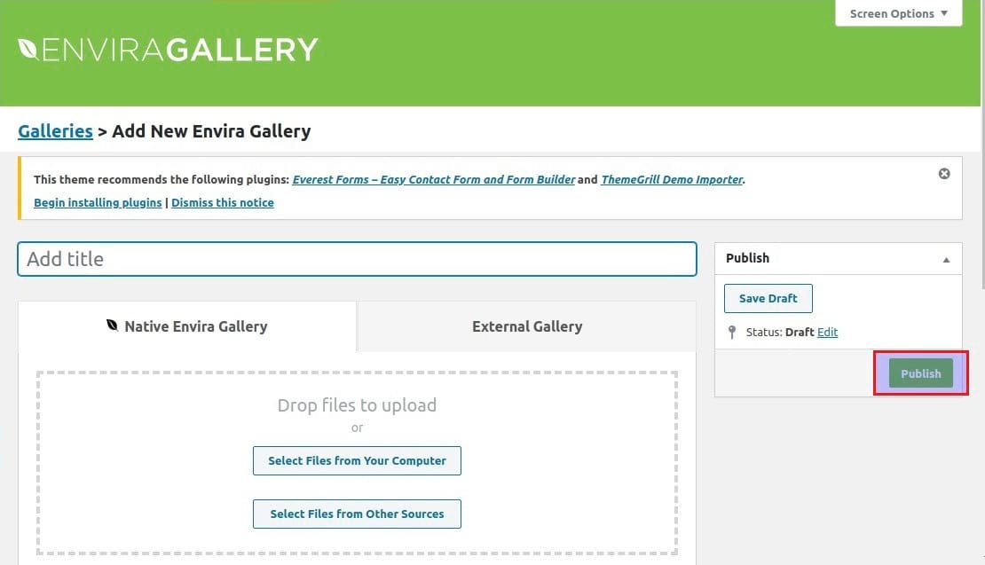Select the Native Envira Gallery tab
The width and height of the screenshot is (985, 565).
pyautogui.click(x=187, y=326)
